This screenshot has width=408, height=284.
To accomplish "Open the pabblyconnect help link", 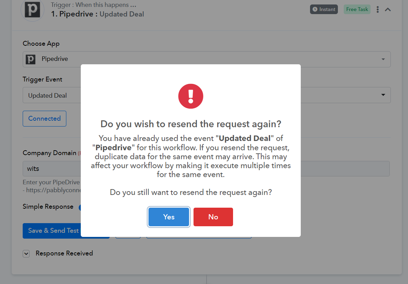I will click(54, 190).
